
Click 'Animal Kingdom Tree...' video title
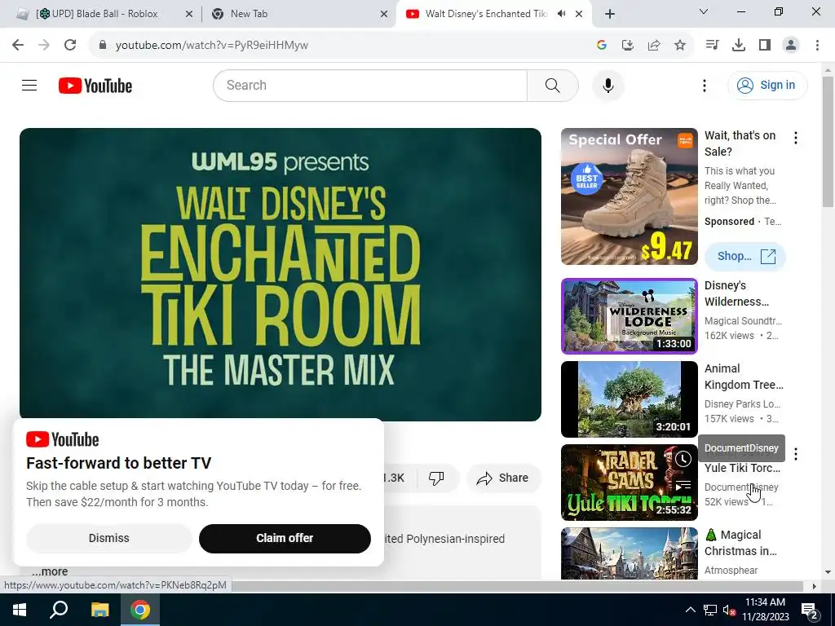pos(744,377)
